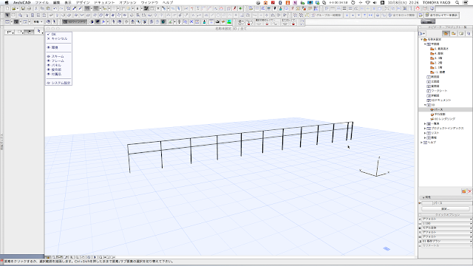Select the Arrow tool in the second toolbar row
The height and width of the screenshot is (266, 473).
tap(7, 15)
